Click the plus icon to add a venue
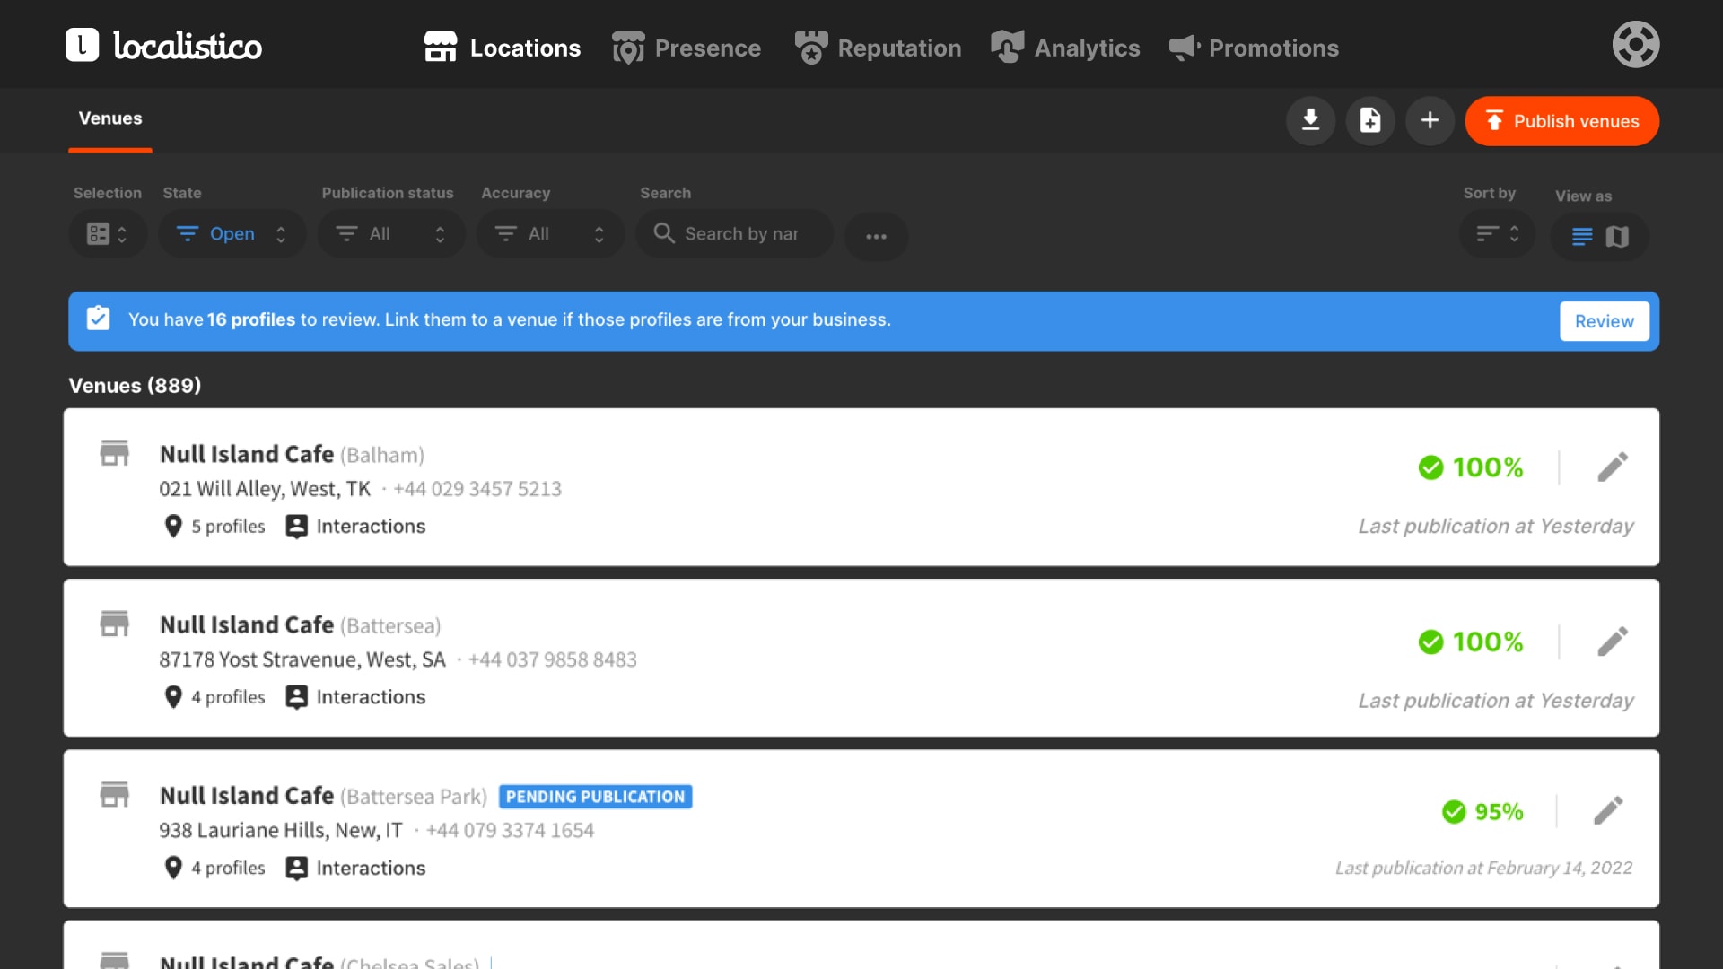The width and height of the screenshot is (1723, 969). point(1430,120)
